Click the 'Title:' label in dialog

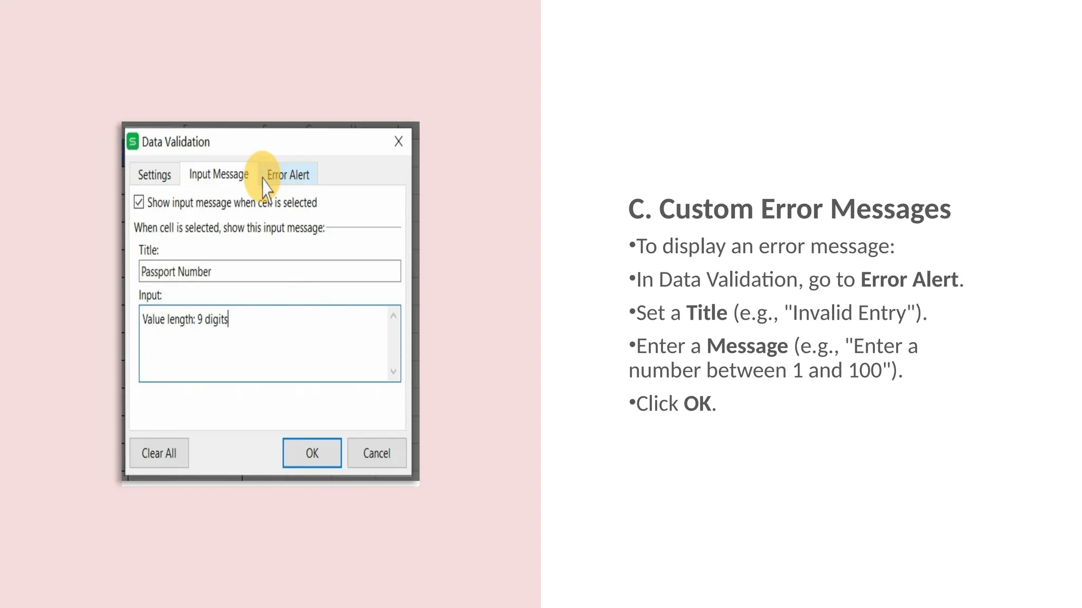click(148, 250)
